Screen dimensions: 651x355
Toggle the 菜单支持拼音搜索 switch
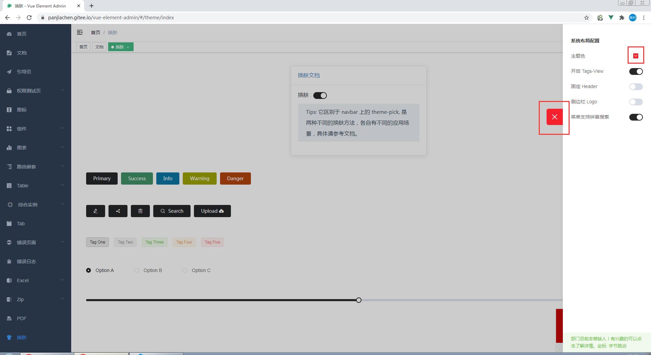click(636, 117)
